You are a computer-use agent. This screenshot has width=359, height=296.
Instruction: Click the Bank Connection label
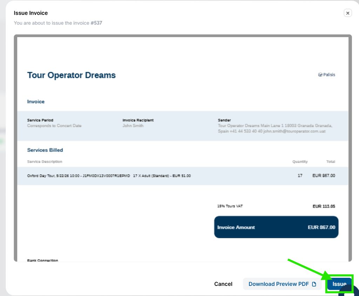(x=42, y=260)
